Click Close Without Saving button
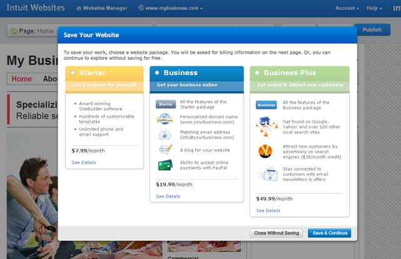 click(277, 233)
